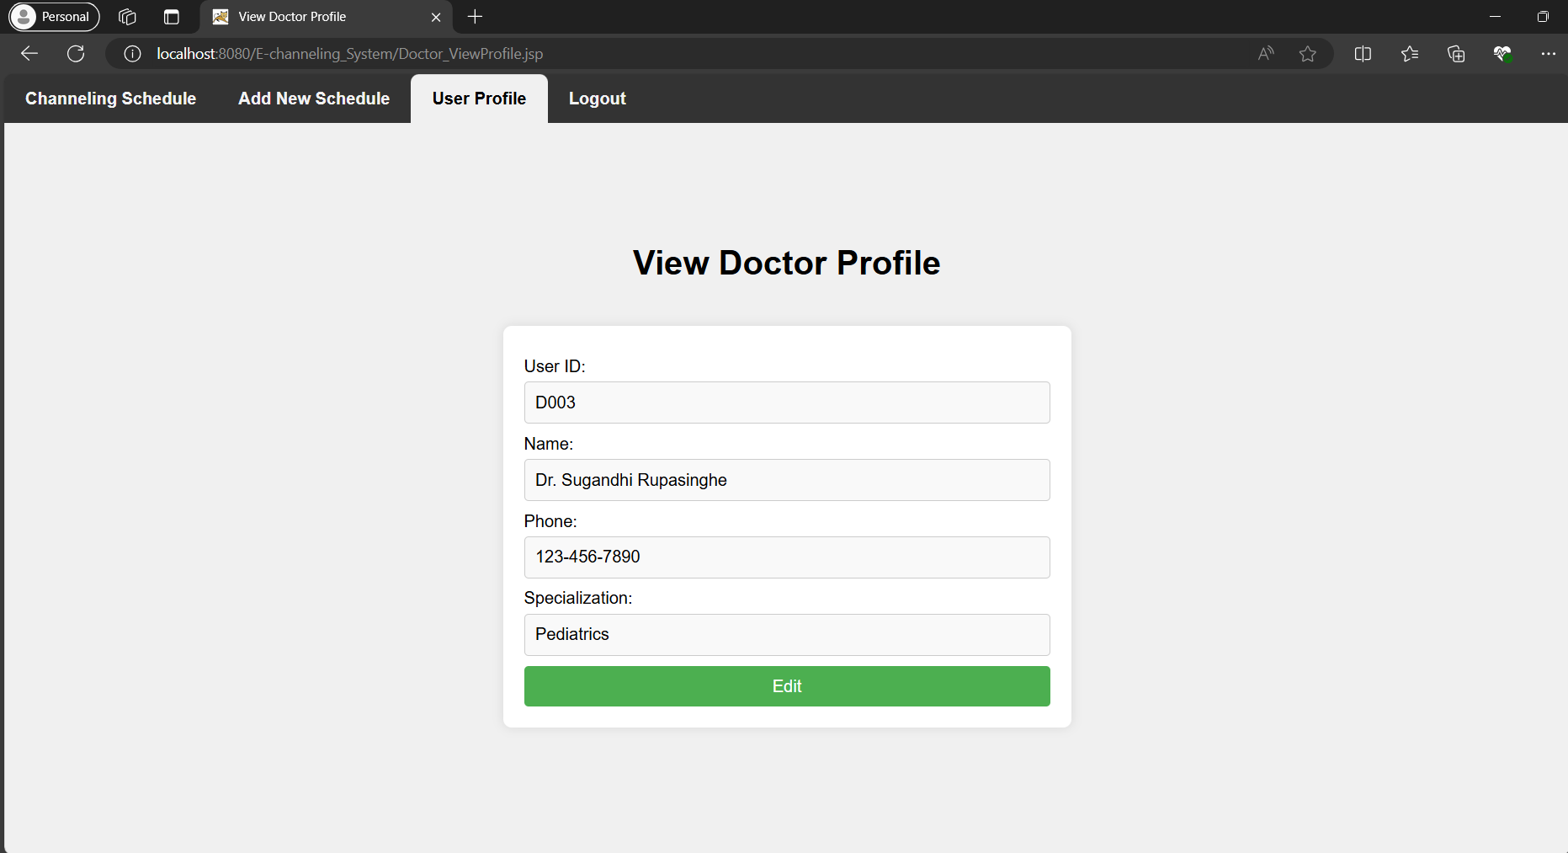Open tab actions menu icon
The image size is (1568, 853).
coord(172,17)
